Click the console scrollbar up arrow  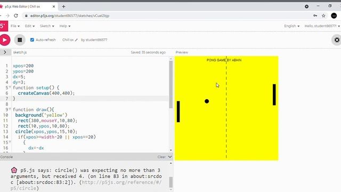(170, 163)
